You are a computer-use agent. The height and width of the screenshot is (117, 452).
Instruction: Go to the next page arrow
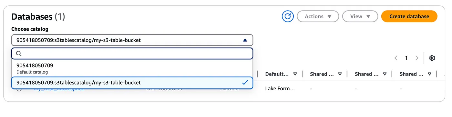pos(417,58)
